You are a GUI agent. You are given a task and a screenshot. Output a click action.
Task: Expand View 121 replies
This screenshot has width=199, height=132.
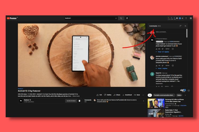pos(163,52)
